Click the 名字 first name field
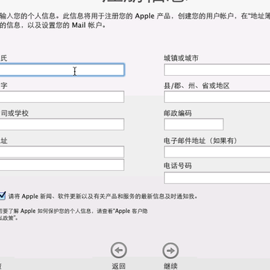Viewport: 270px width, 270px height. tap(61, 97)
